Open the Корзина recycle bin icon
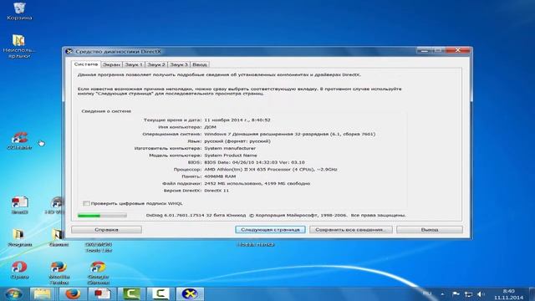Screen dimensions: 535x301 (19, 10)
